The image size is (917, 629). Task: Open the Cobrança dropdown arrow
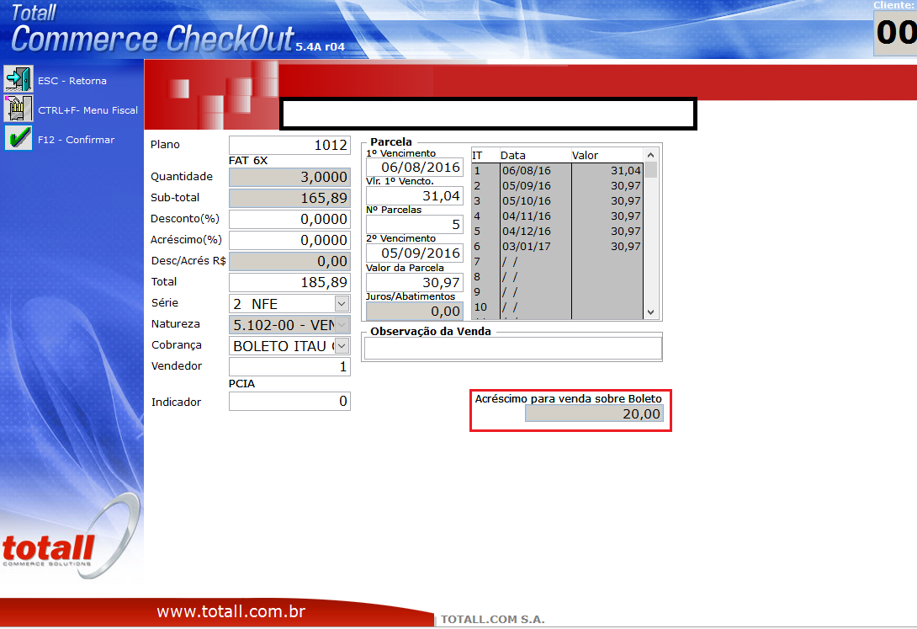(342, 345)
